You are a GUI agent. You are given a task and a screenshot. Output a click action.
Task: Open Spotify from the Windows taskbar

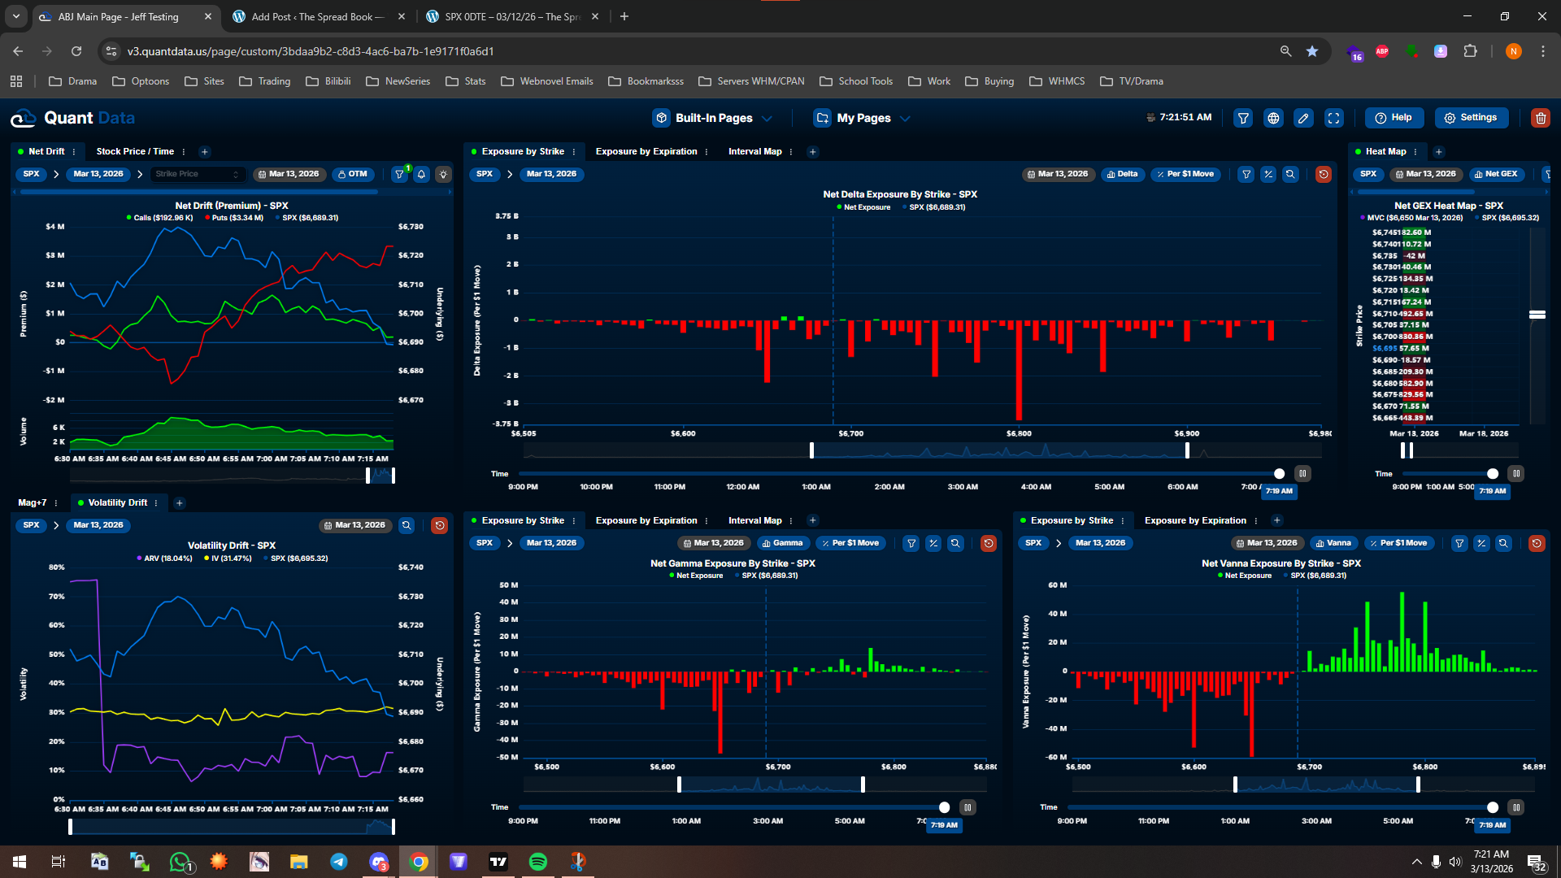(x=537, y=862)
